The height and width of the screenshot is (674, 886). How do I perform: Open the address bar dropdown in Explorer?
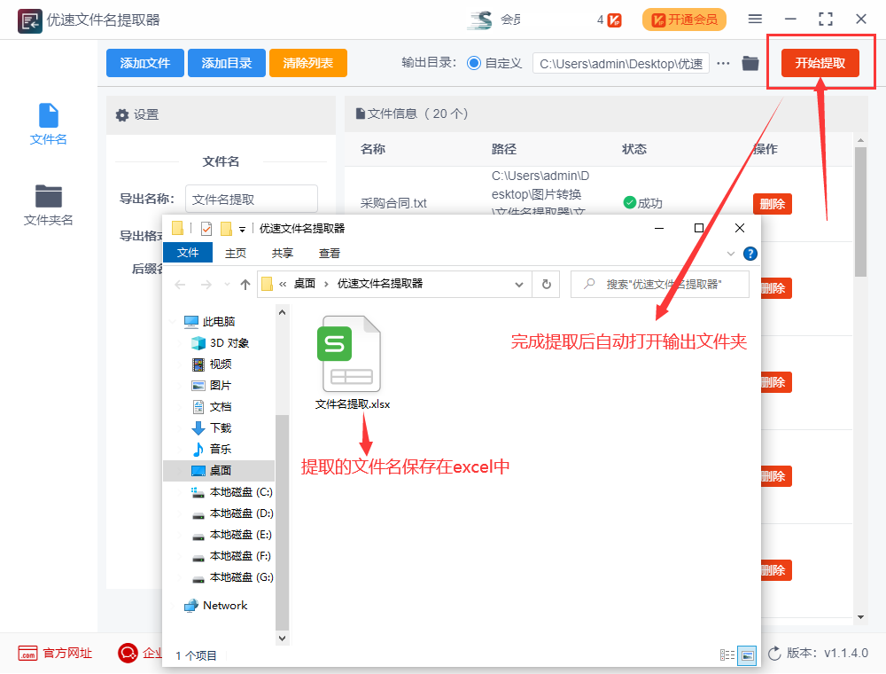pyautogui.click(x=520, y=284)
